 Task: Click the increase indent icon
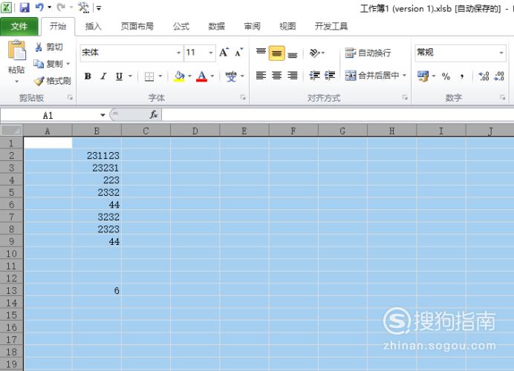click(330, 76)
